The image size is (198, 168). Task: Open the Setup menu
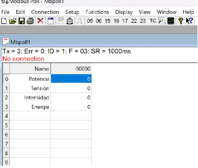pyautogui.click(x=72, y=12)
